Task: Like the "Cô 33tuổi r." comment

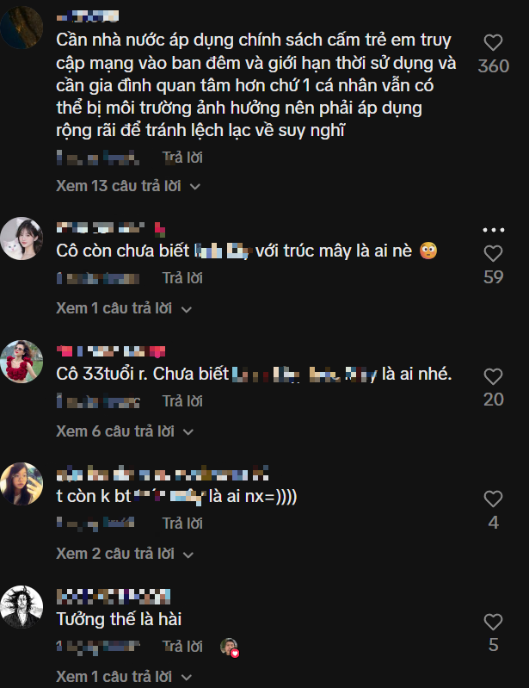Action: point(493,376)
